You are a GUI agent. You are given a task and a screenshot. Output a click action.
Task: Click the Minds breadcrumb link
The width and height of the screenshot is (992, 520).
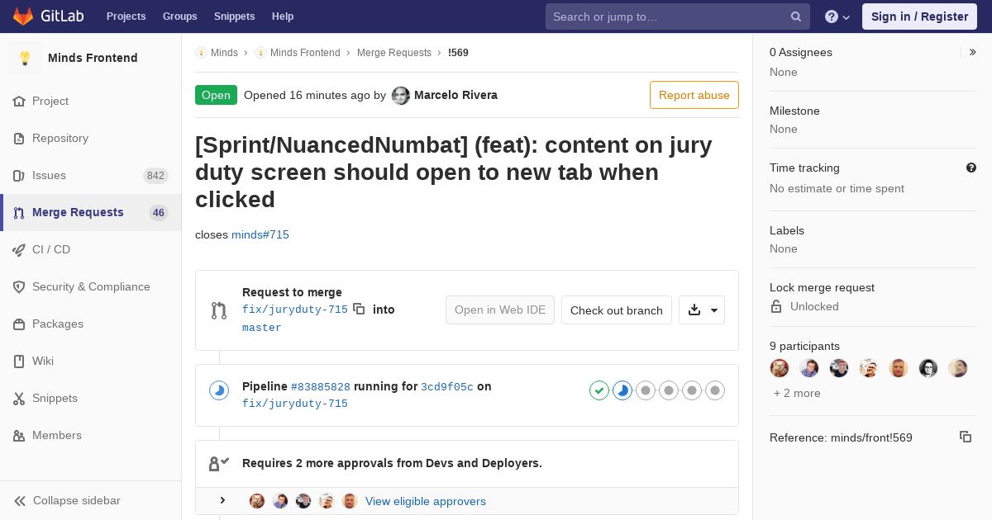pos(224,52)
